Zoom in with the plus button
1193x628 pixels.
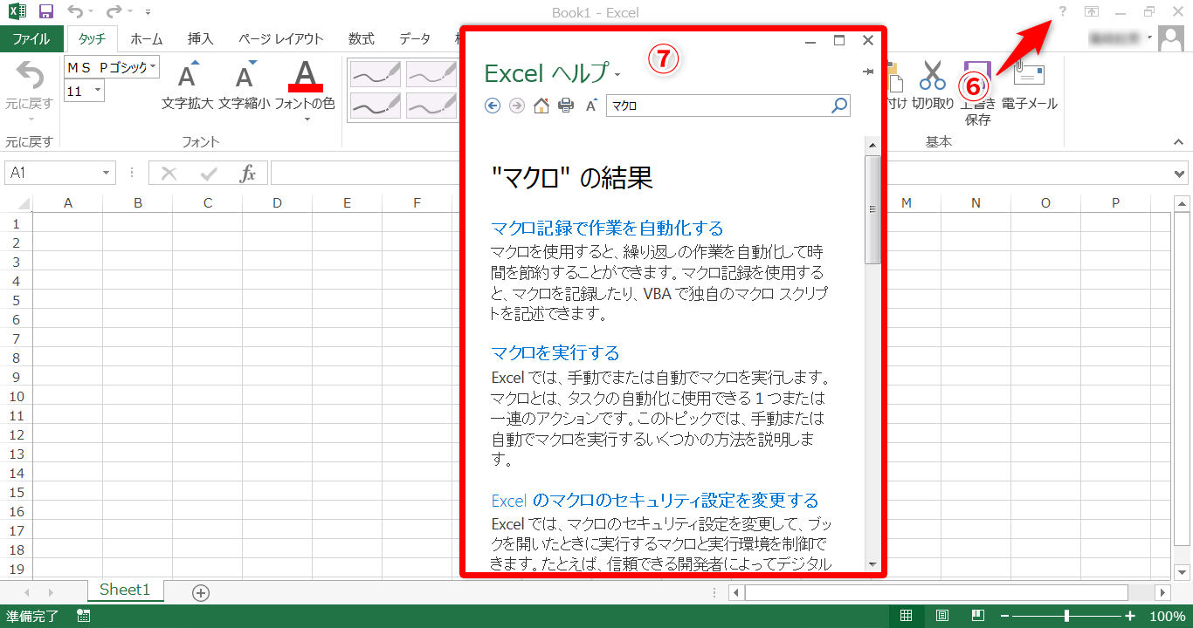click(x=1131, y=616)
